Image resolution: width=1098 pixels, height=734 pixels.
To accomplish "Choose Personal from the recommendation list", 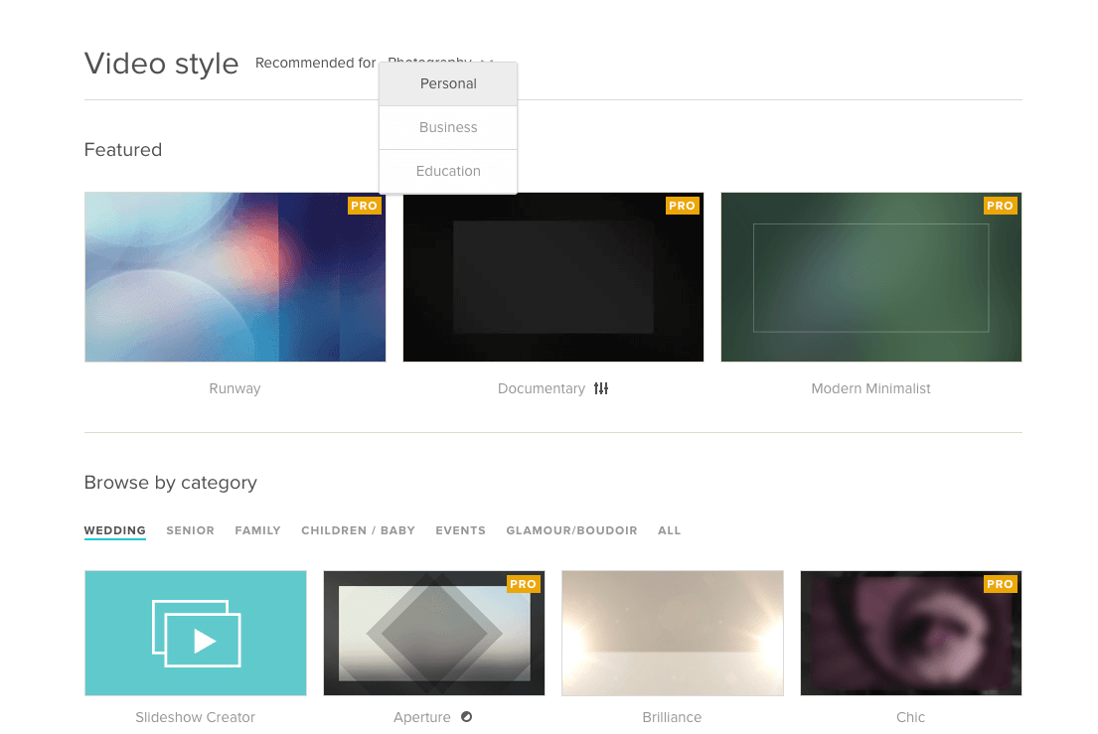I will pos(448,83).
